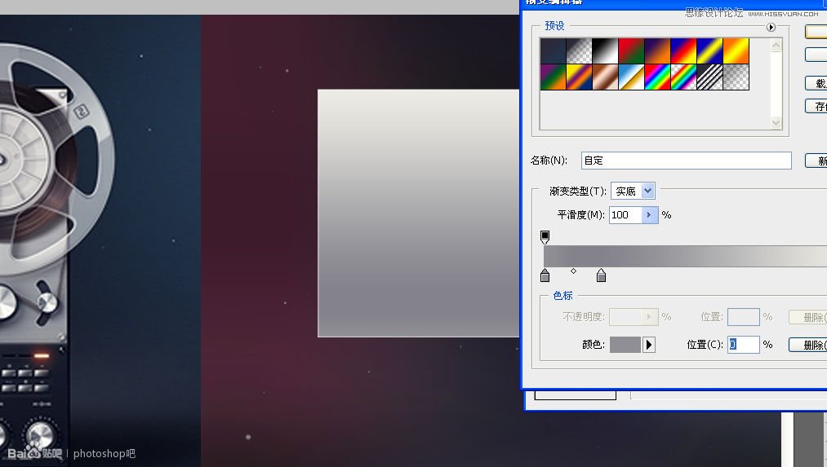Open the smoothness slider popup arrow

pos(650,215)
